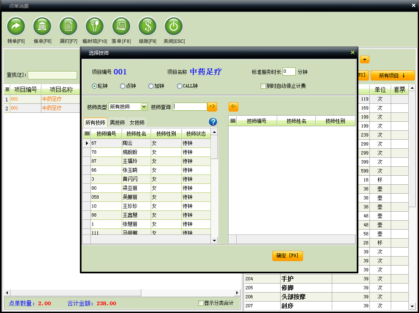Click the 单位 column header
The height and width of the screenshot is (313, 419).
click(x=380, y=89)
